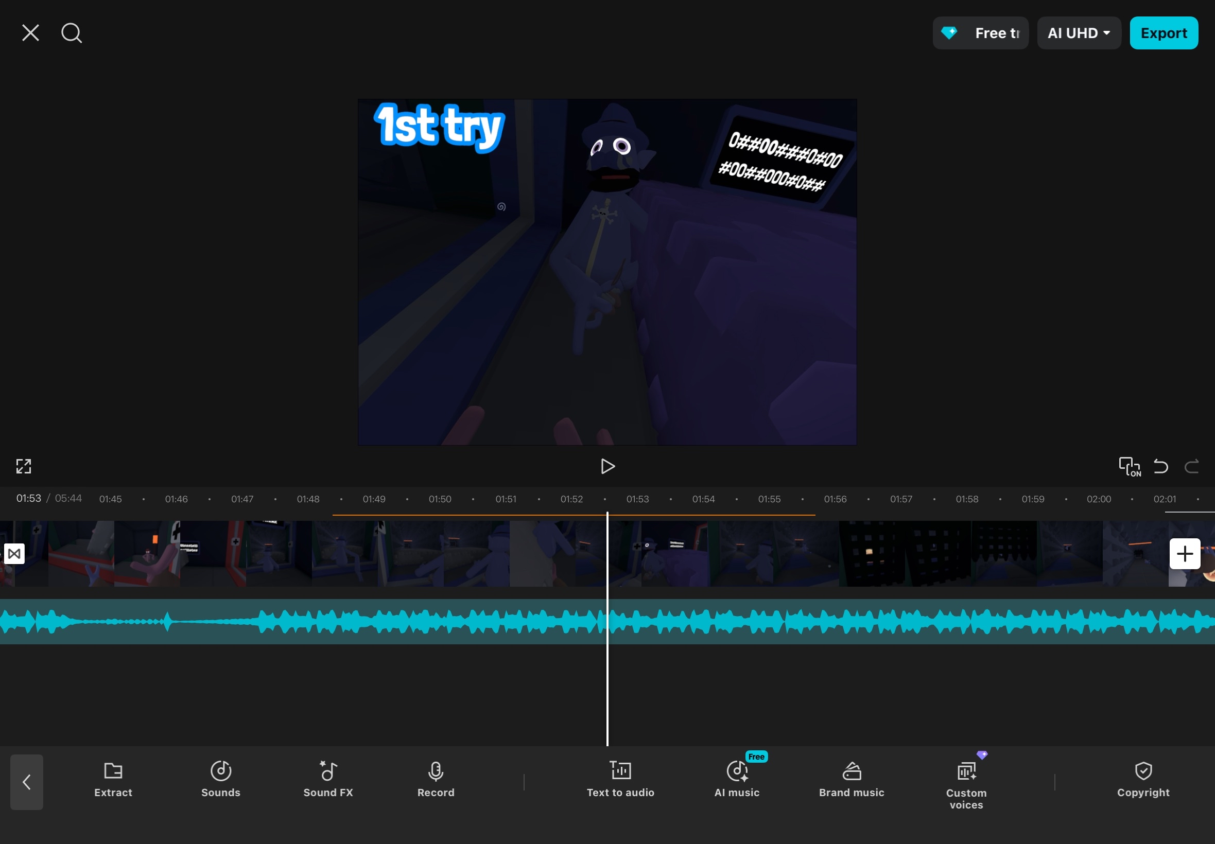Toggle the ON indicator icon beside undo
The image size is (1215, 844).
pos(1130,466)
